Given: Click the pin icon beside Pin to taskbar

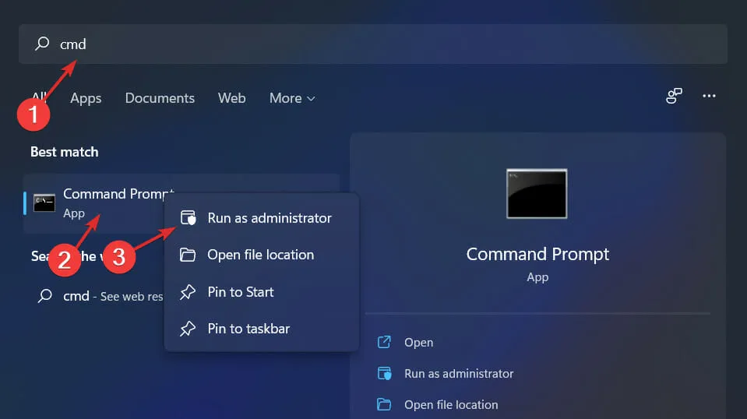Looking at the screenshot, I should [188, 329].
